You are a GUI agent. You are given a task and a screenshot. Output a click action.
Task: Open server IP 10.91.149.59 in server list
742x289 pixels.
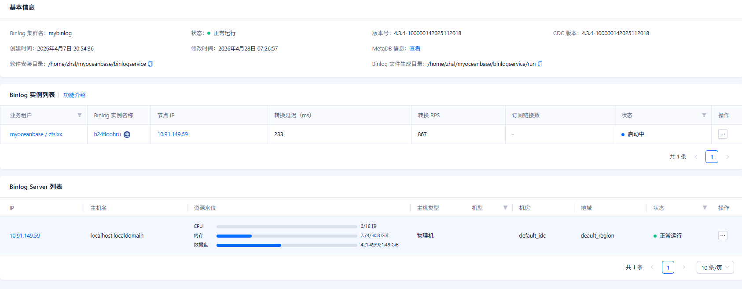click(25, 236)
